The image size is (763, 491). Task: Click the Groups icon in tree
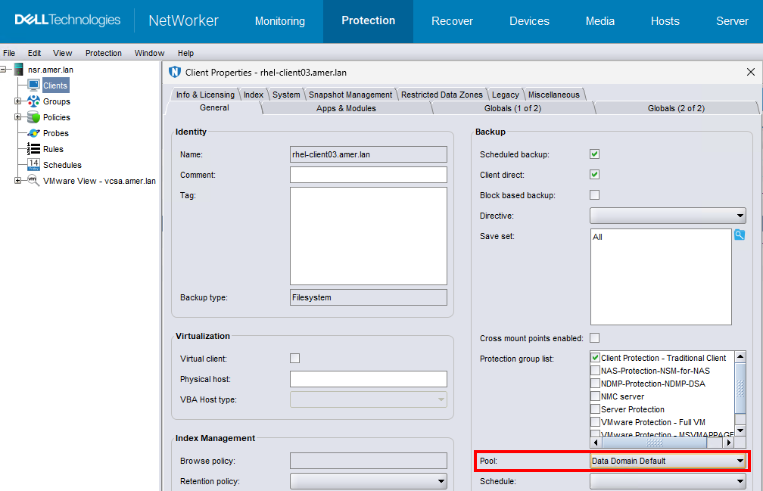click(33, 101)
